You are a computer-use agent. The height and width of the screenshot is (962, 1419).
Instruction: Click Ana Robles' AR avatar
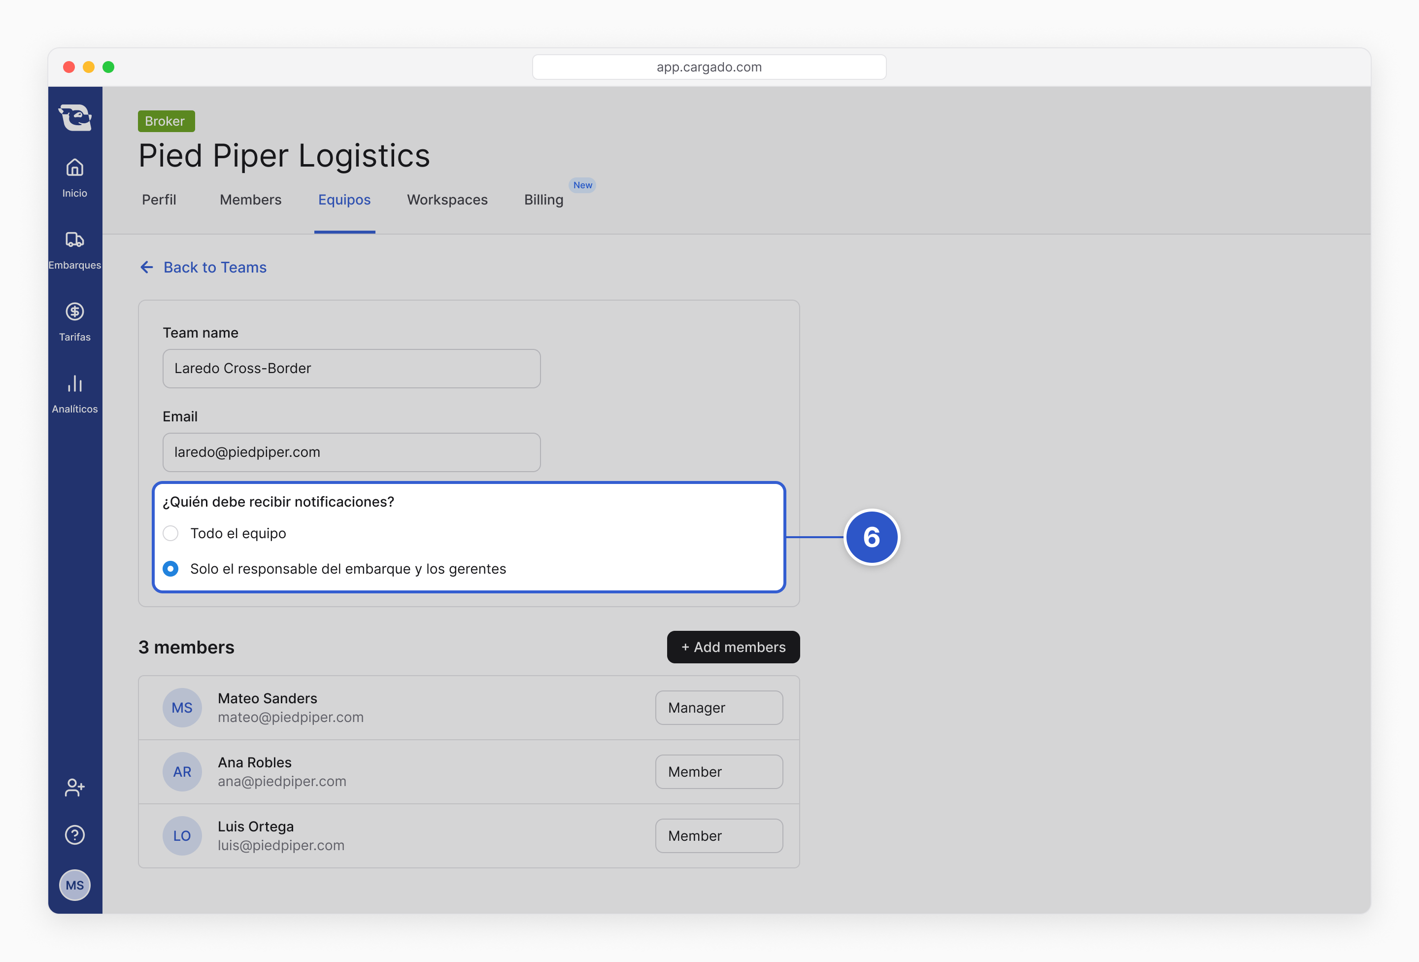click(182, 771)
